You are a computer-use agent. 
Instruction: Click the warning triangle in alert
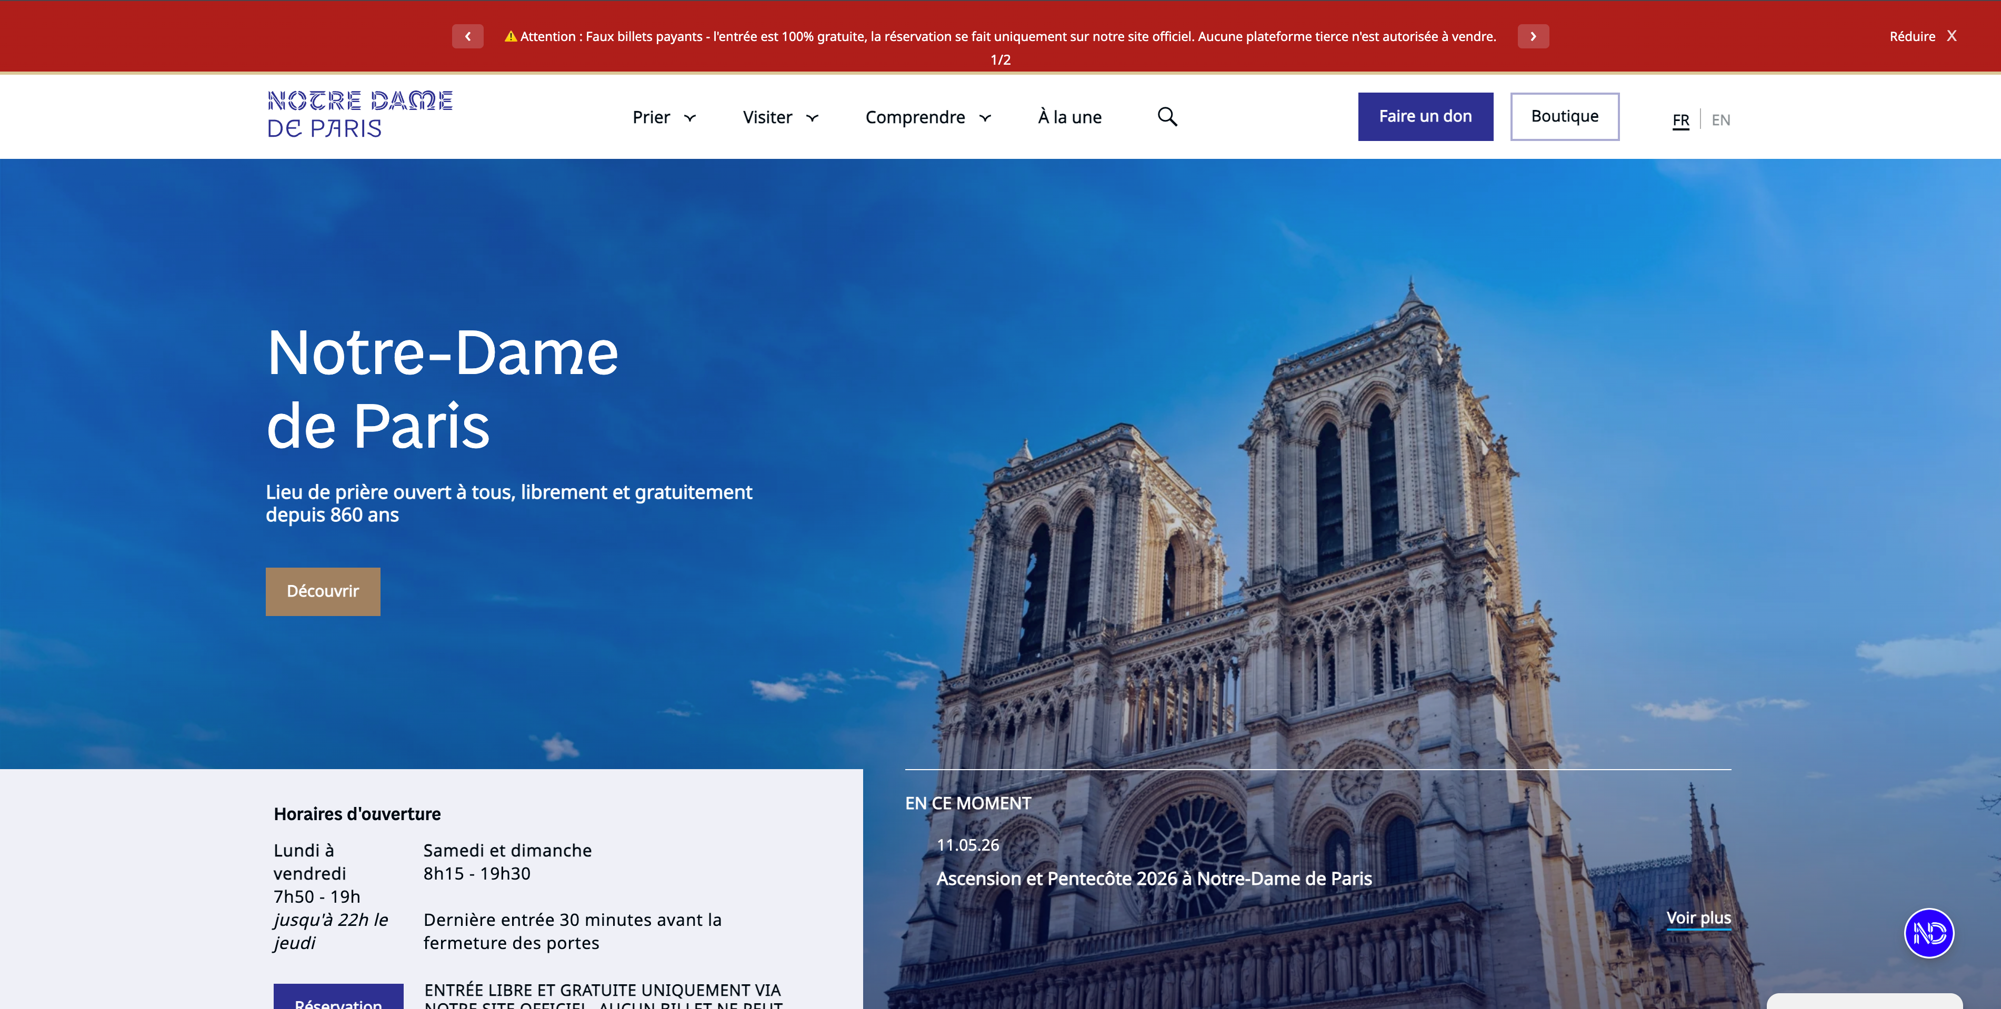[x=511, y=36]
